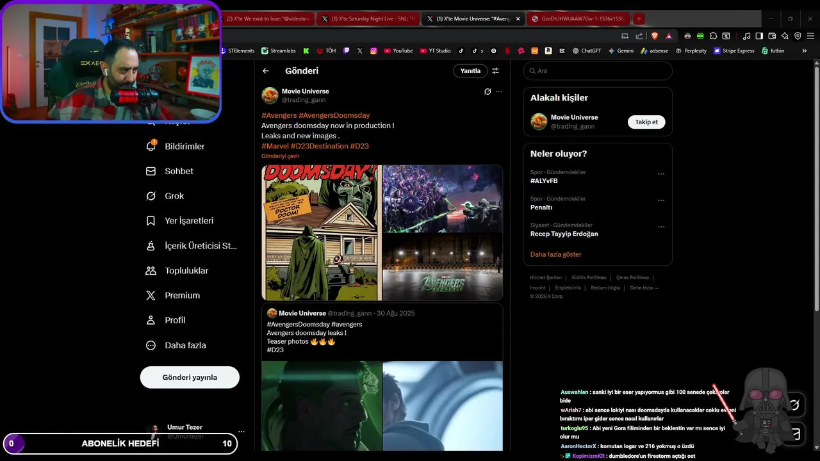
Task: Click Gönderiyi çevir translate link
Action: click(x=280, y=156)
